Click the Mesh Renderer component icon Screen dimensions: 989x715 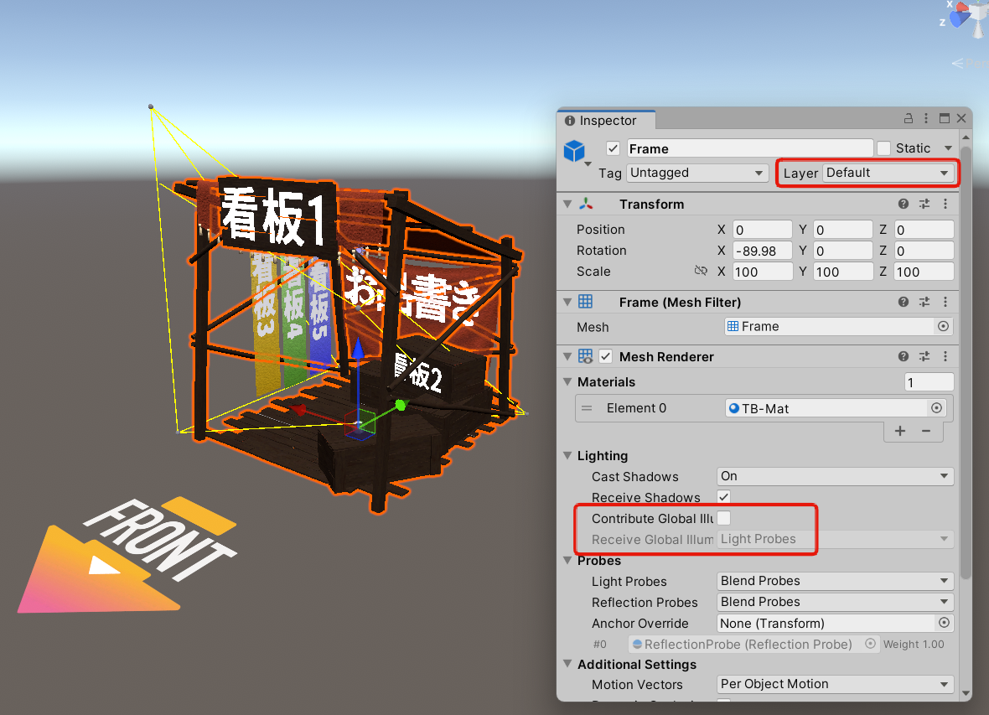coord(585,356)
